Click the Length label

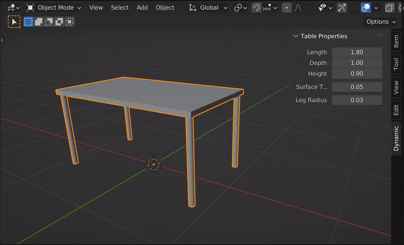tap(317, 53)
